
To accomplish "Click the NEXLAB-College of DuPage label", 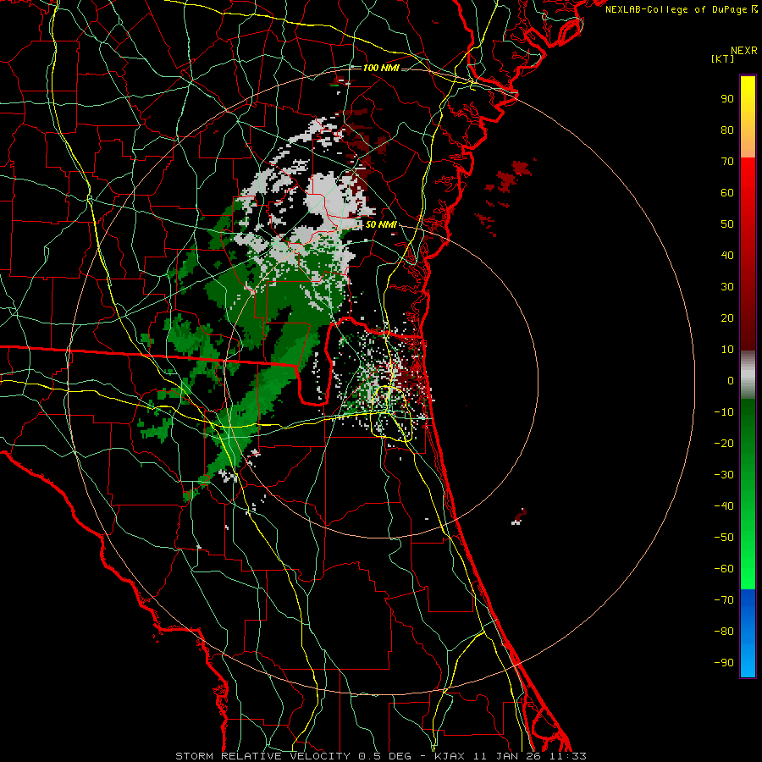I will pyautogui.click(x=677, y=9).
